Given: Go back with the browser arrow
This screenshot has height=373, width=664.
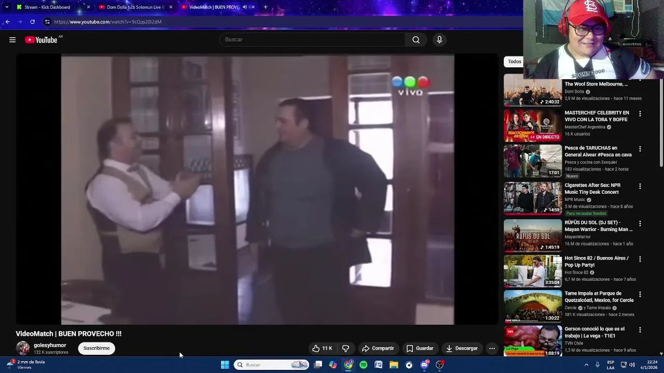Looking at the screenshot, I should pos(7,22).
